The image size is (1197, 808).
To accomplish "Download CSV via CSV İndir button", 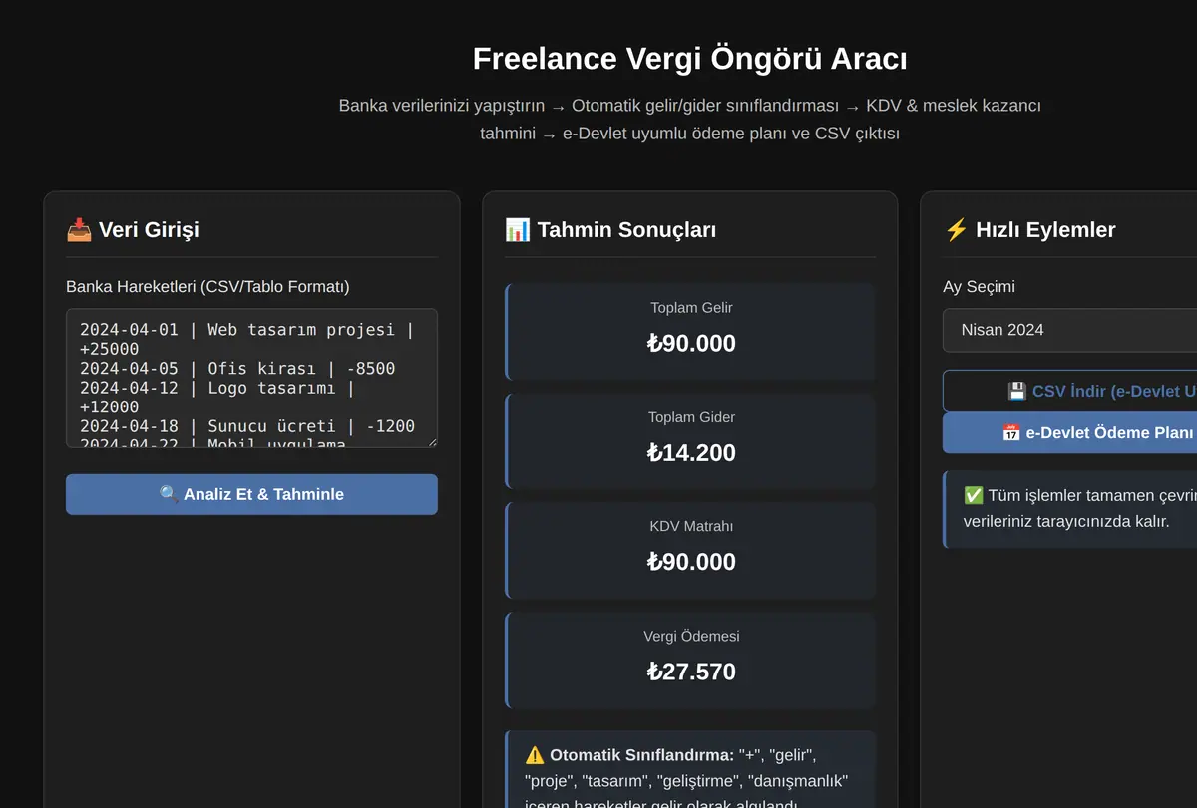I will click(x=1069, y=392).
